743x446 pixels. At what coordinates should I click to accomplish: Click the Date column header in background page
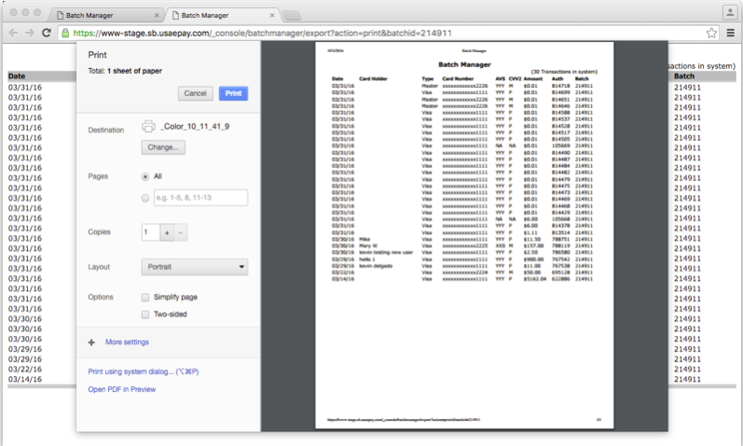tap(17, 76)
